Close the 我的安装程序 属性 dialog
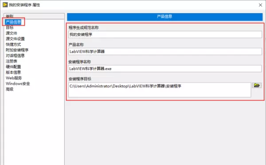Viewport: 266px width, 165px height. pyautogui.click(x=260, y=5)
